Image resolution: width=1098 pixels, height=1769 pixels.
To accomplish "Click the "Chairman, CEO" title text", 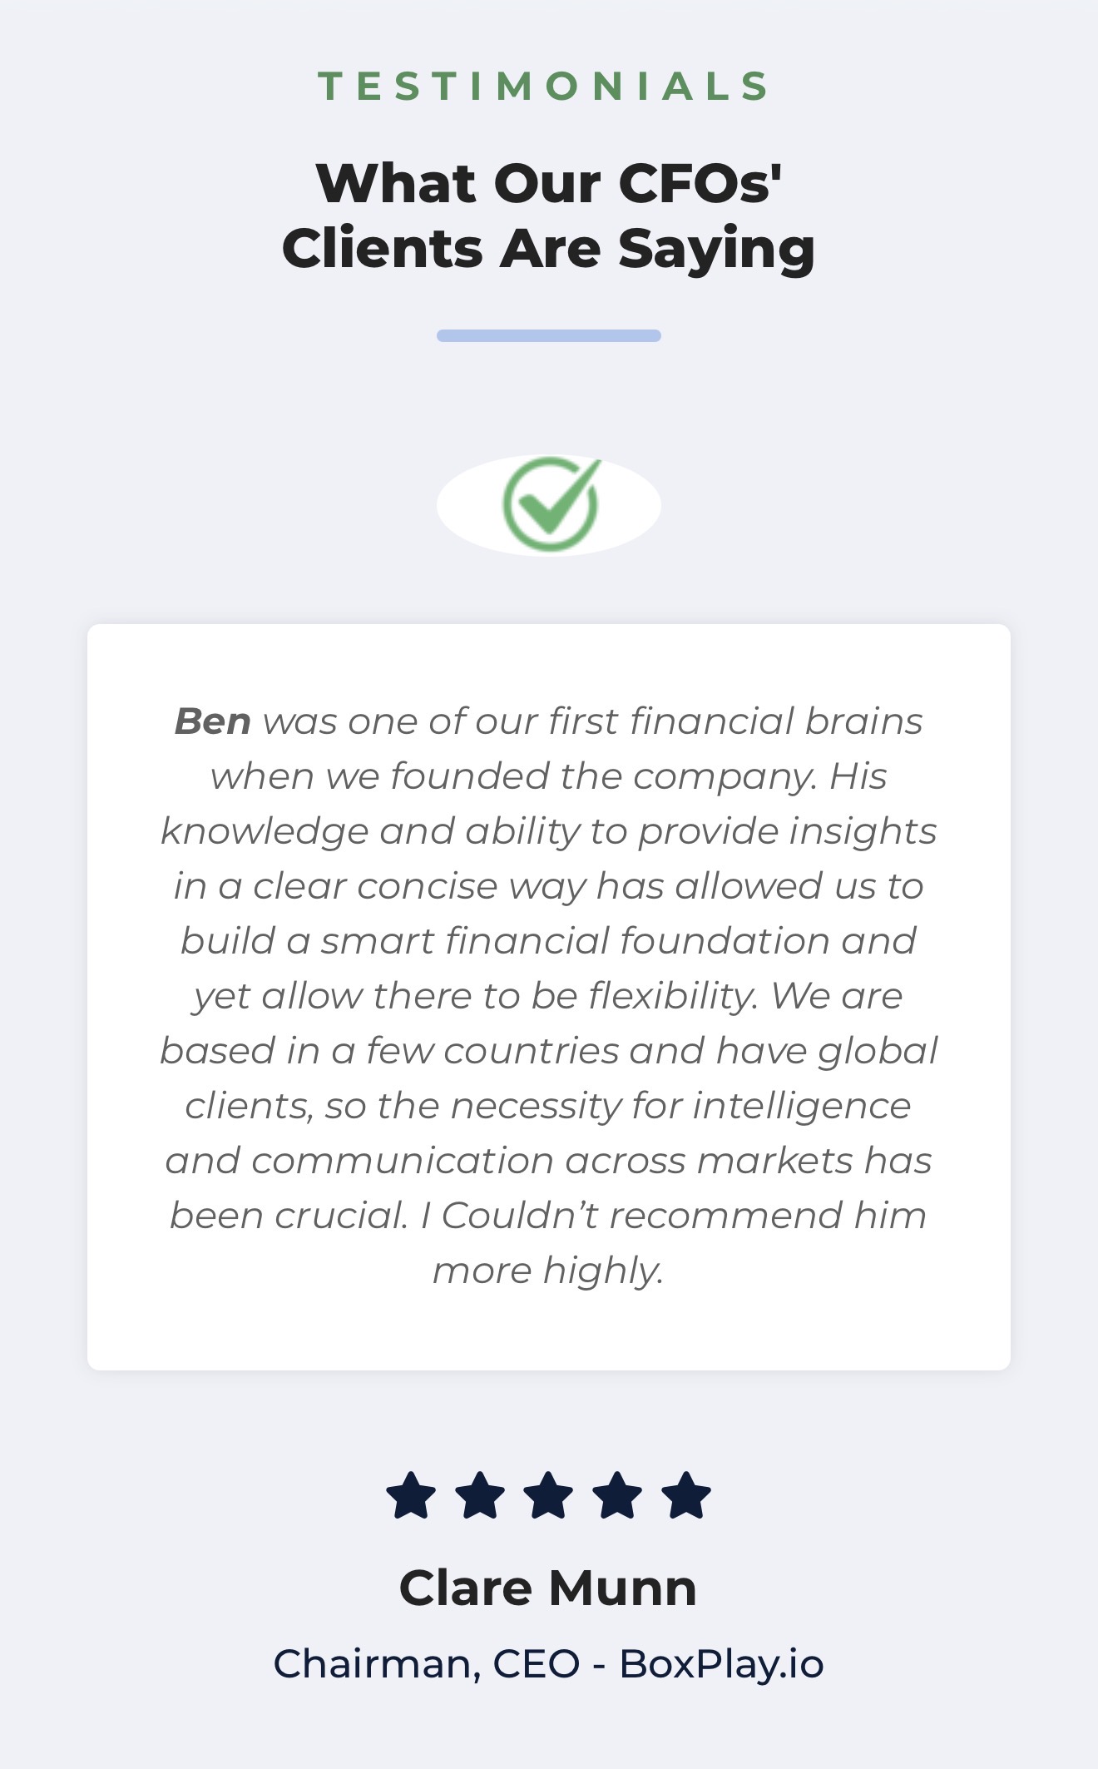I will [426, 1663].
